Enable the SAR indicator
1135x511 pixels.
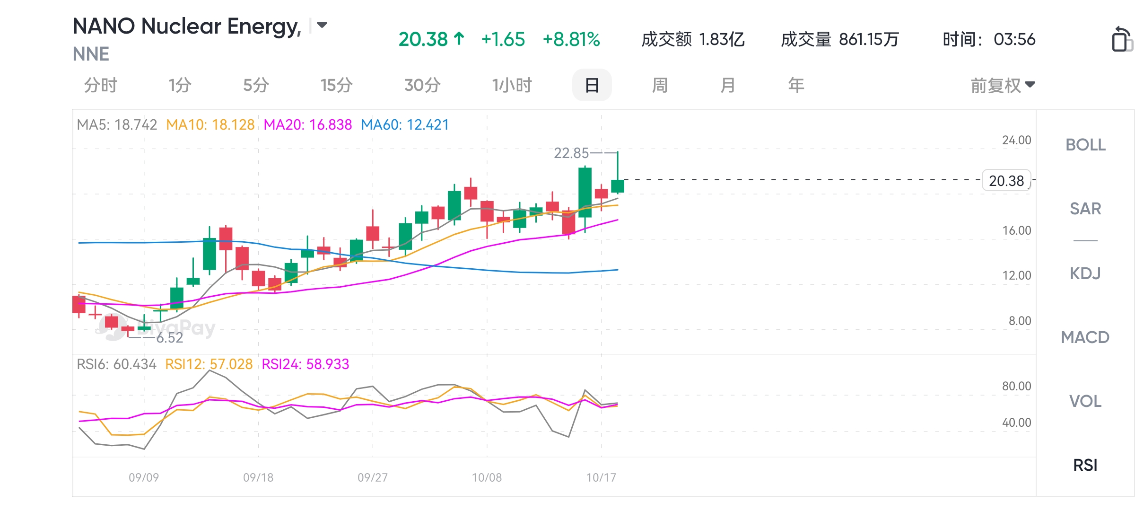coord(1085,209)
